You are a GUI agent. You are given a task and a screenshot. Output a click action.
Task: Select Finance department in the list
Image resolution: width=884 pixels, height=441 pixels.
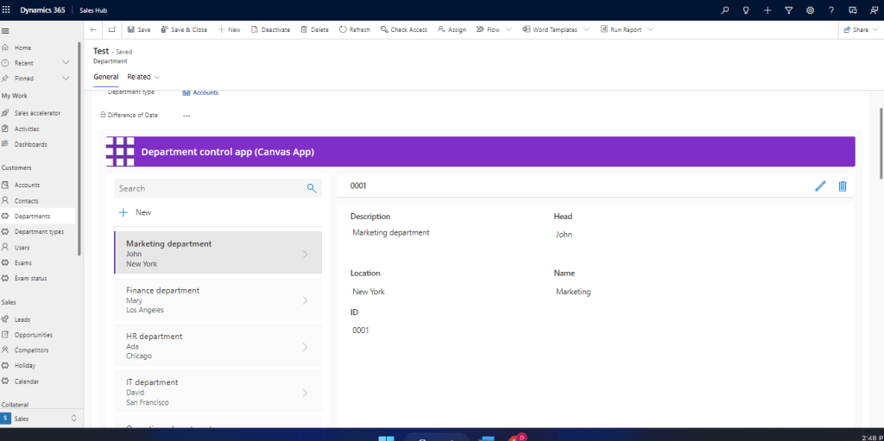218,300
